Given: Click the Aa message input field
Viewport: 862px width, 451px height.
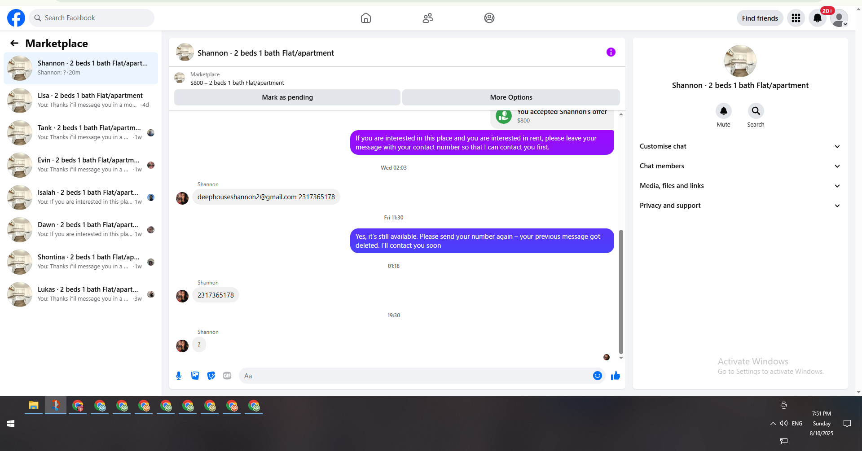Looking at the screenshot, I should coord(416,376).
